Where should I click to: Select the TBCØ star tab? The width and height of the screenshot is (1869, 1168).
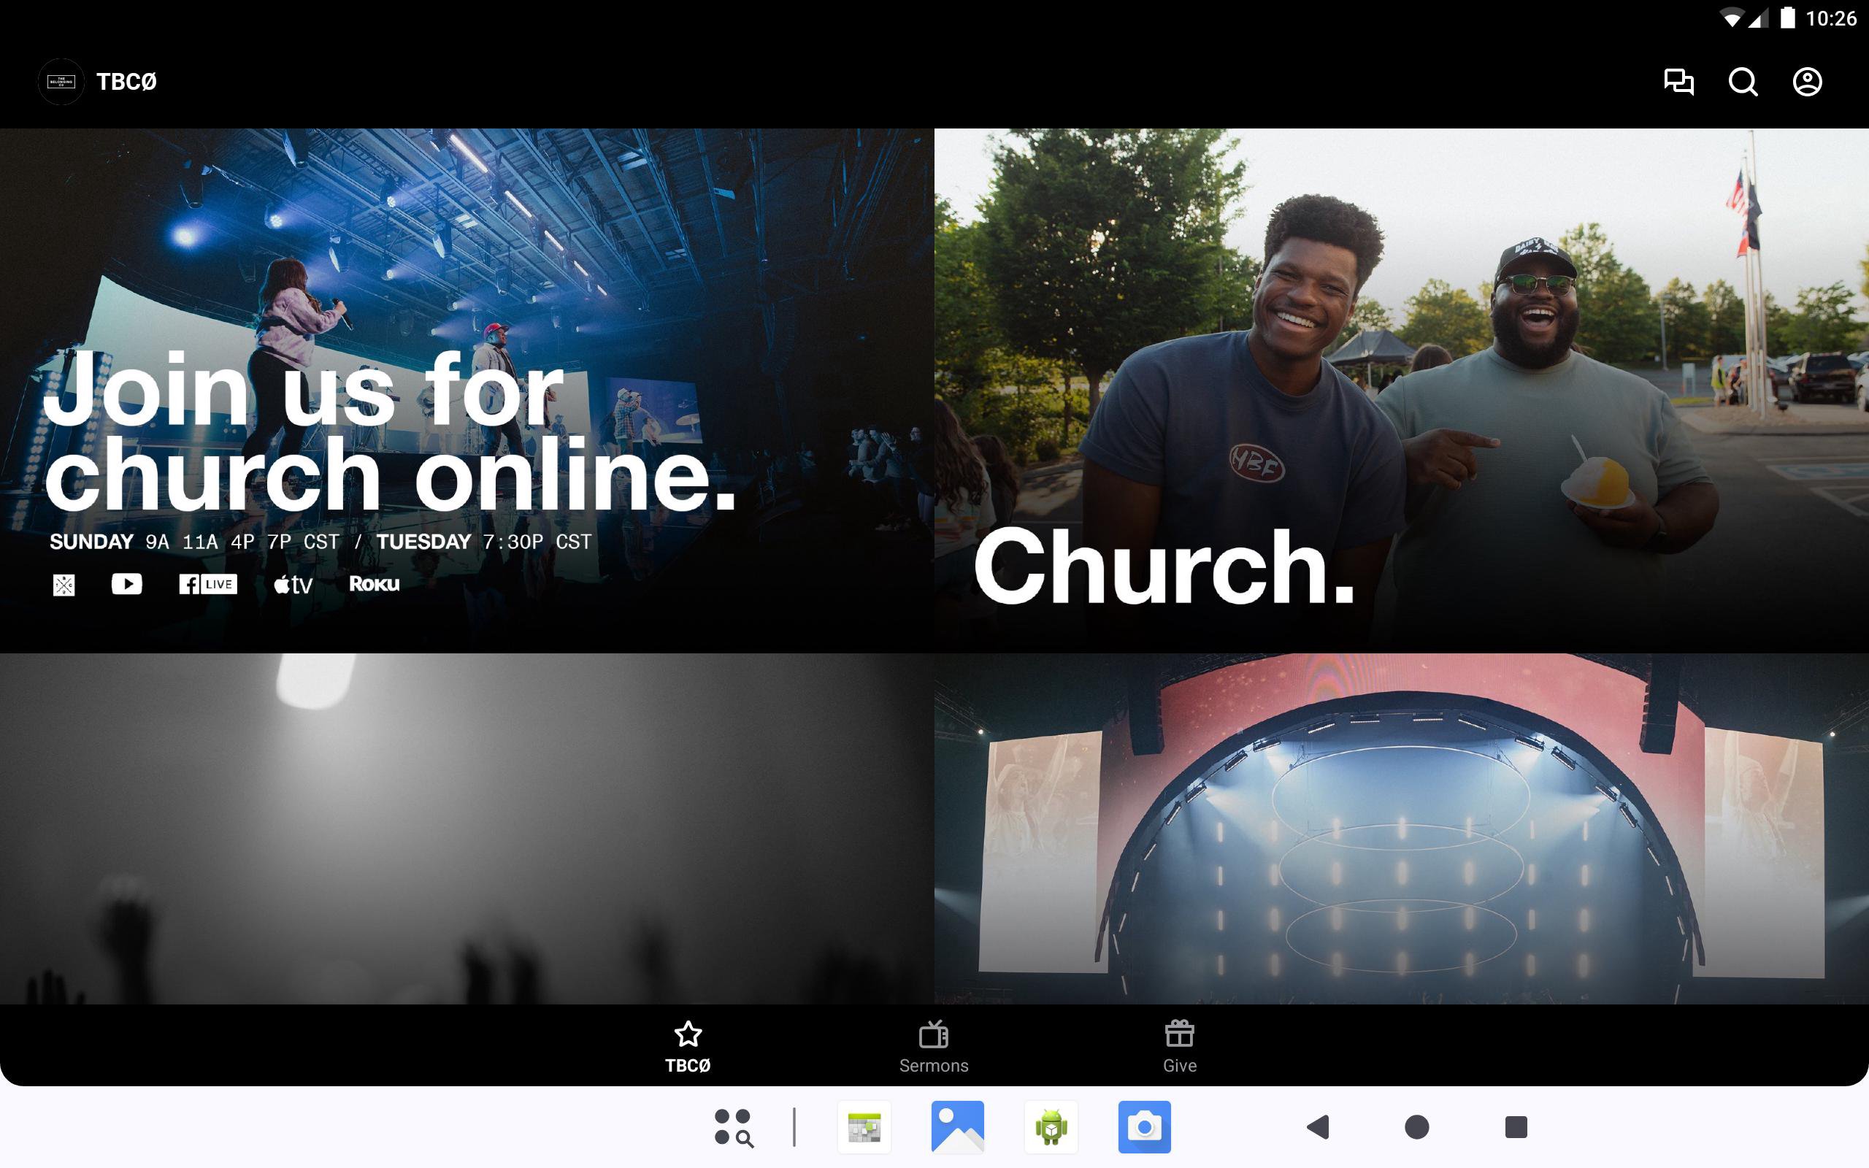(687, 1046)
